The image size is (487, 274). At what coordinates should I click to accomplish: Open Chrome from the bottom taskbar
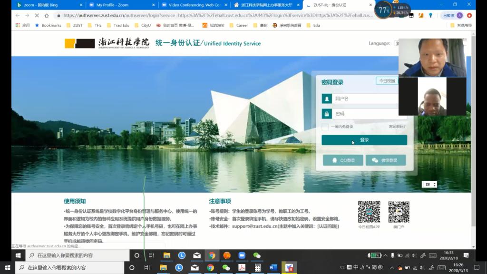coord(210,268)
